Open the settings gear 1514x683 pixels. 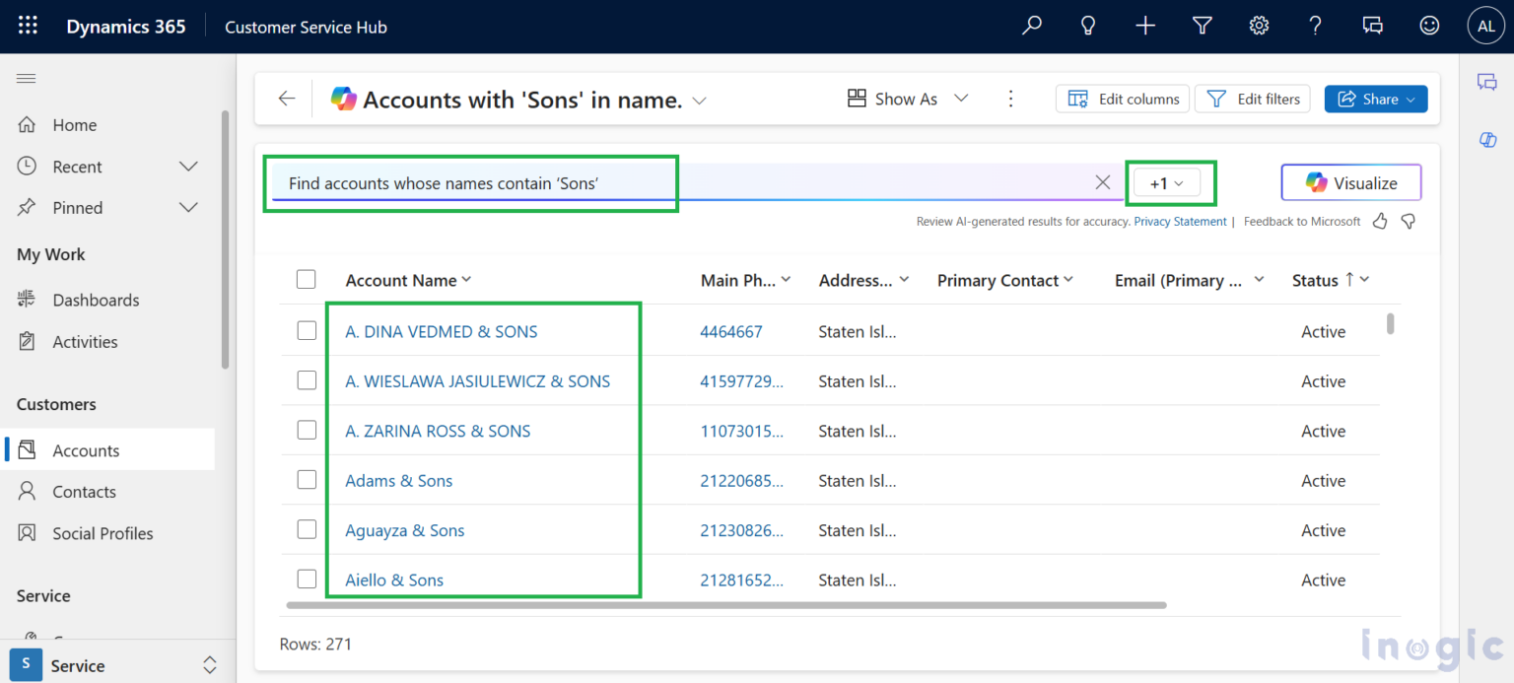coord(1259,26)
